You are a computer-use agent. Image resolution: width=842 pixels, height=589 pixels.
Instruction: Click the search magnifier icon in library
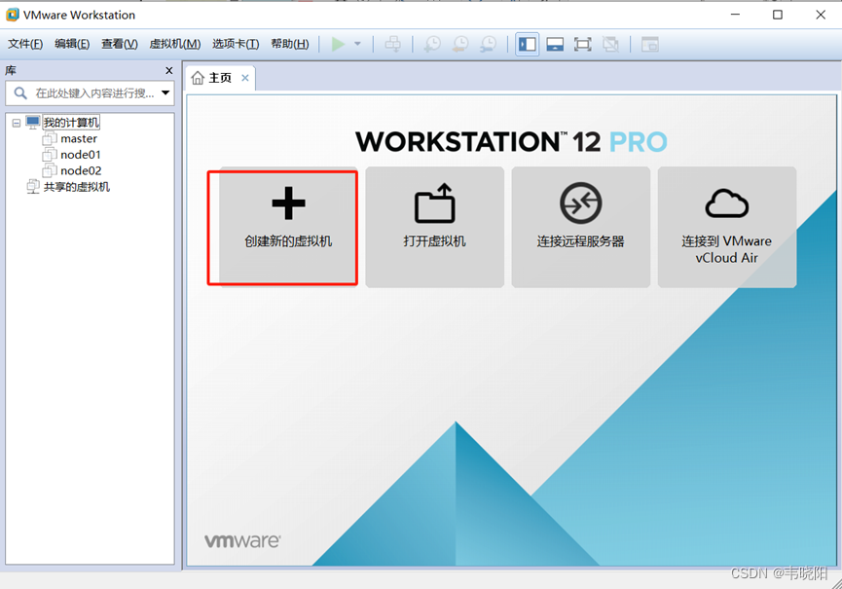point(20,93)
